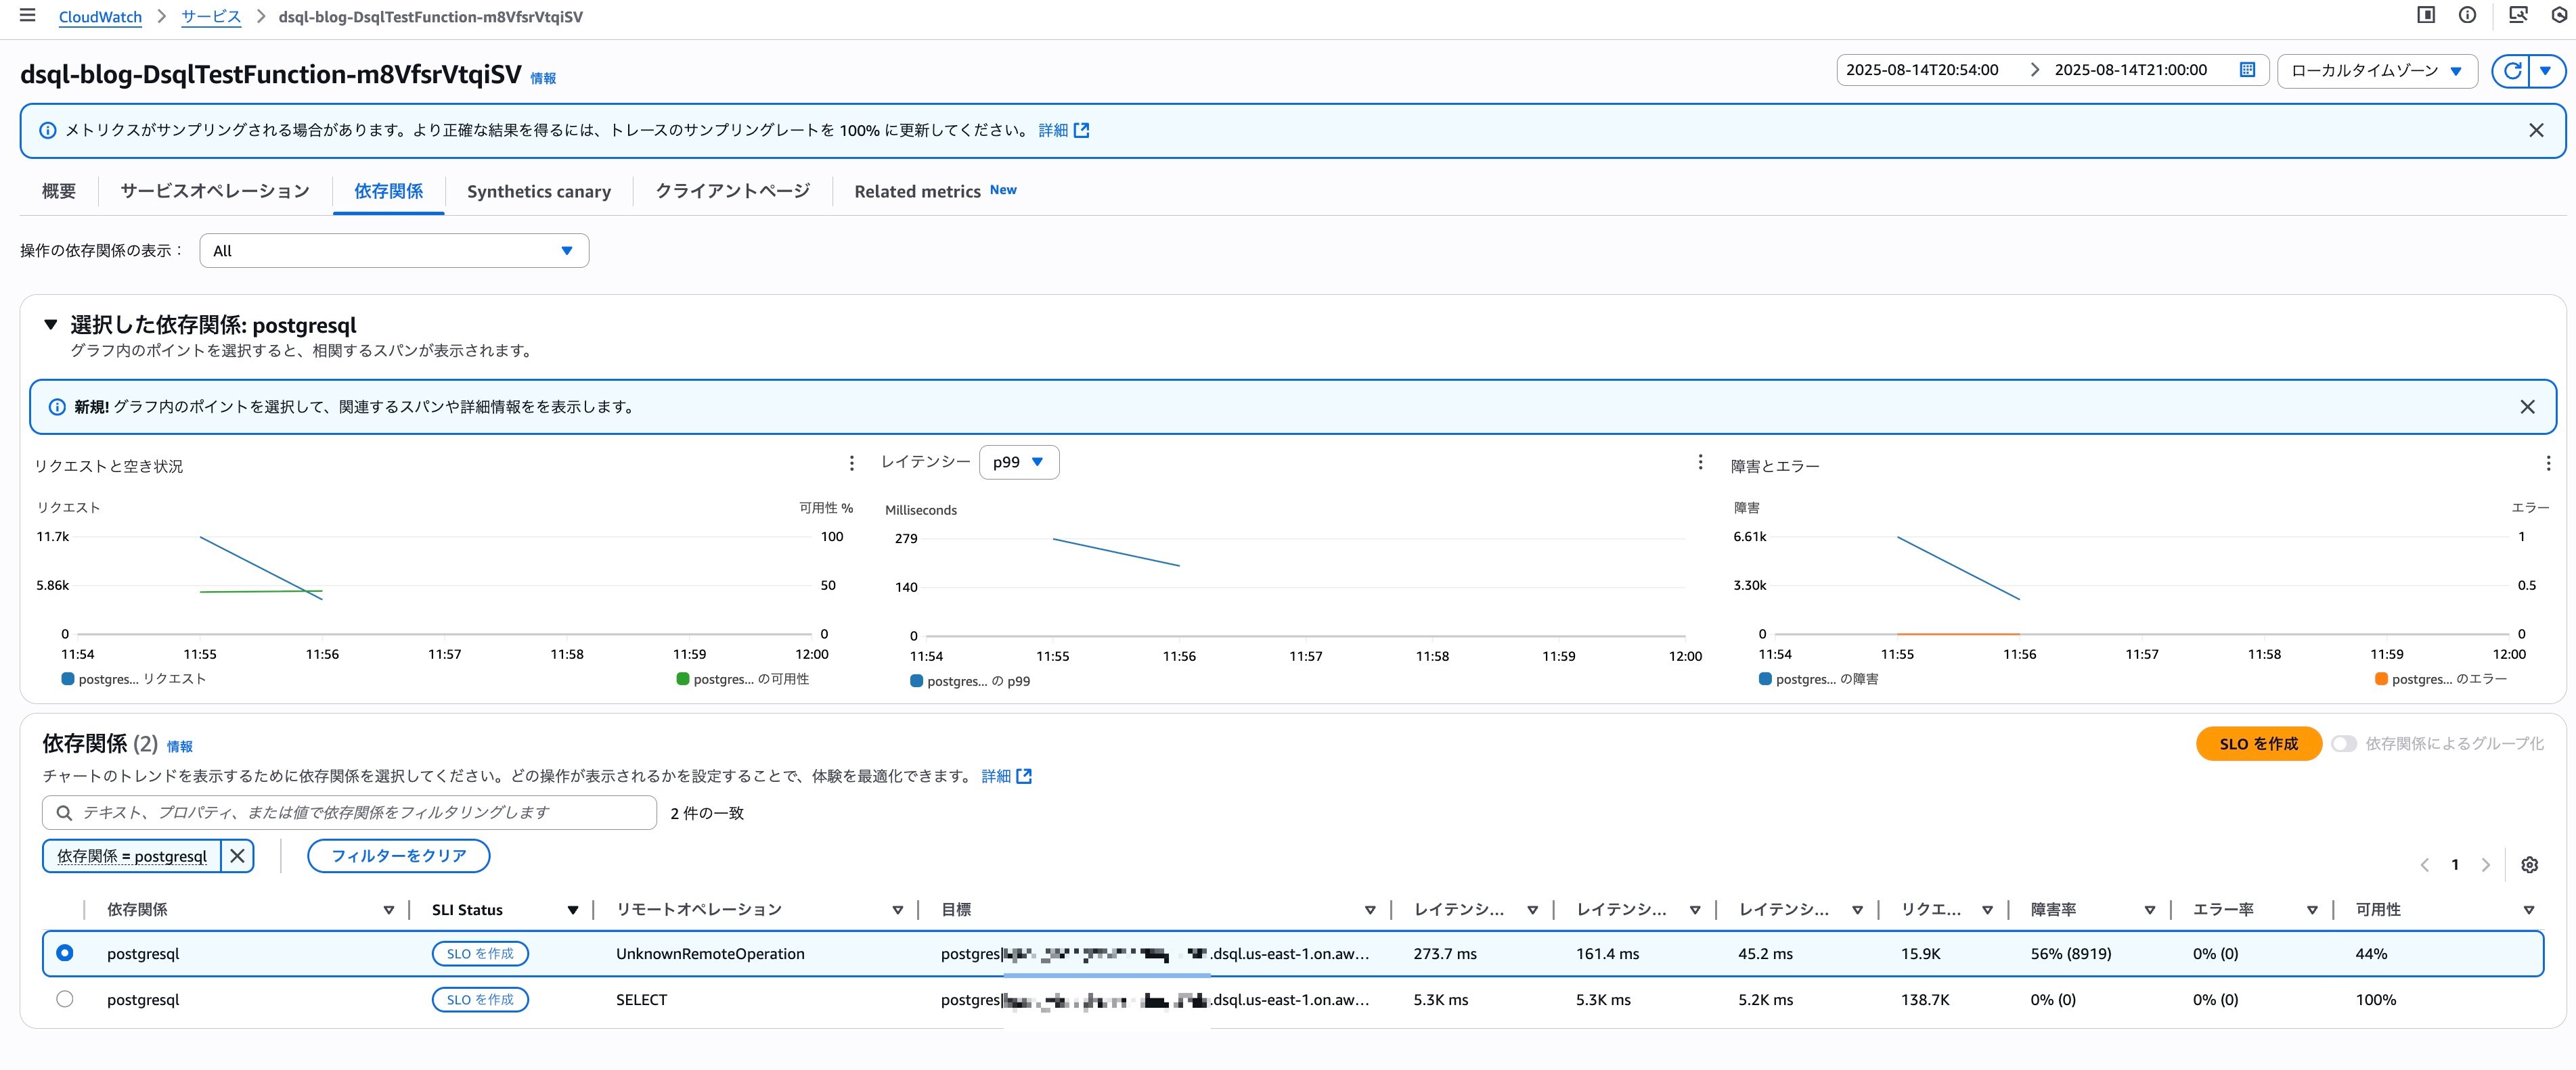Open 情報 link next to 依存関係 (2)

(x=180, y=746)
